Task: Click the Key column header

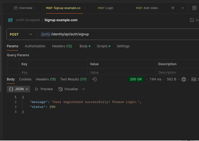Action: pyautogui.click(x=25, y=64)
